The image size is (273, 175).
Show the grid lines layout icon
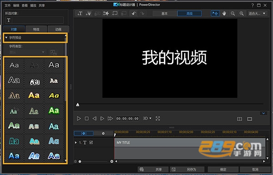coord(240,119)
